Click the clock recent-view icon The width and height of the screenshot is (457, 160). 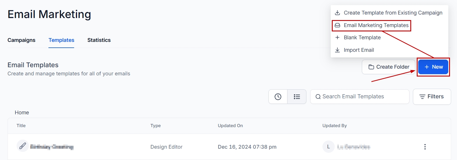tap(278, 97)
